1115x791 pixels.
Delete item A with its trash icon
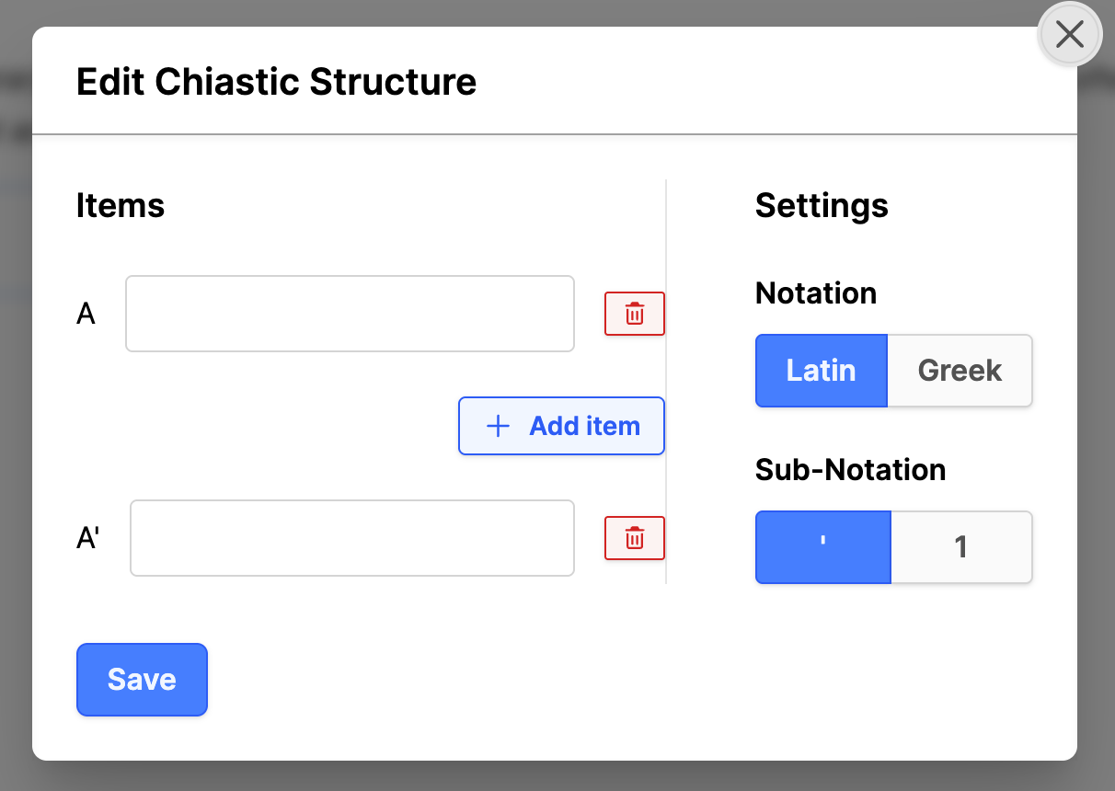tap(634, 314)
